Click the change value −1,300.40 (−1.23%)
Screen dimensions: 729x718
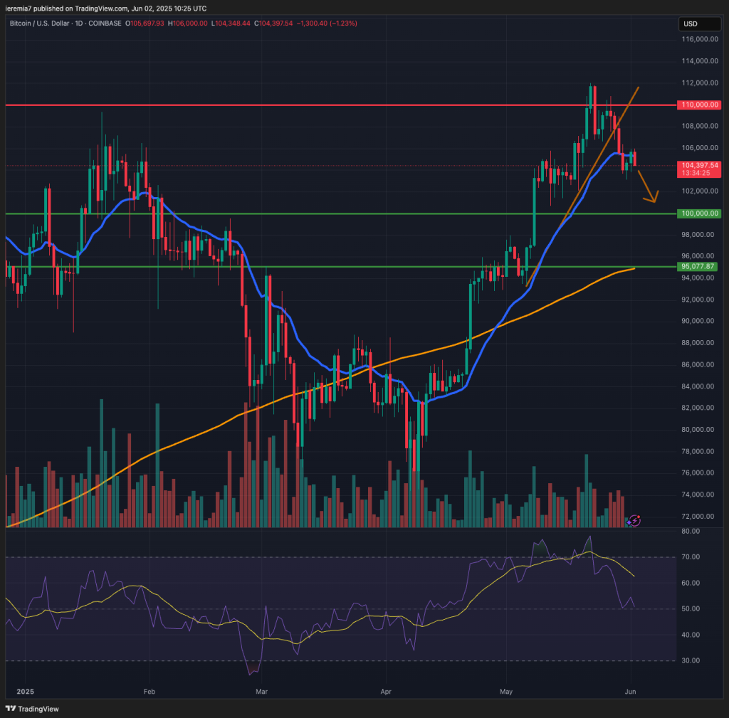[327, 23]
